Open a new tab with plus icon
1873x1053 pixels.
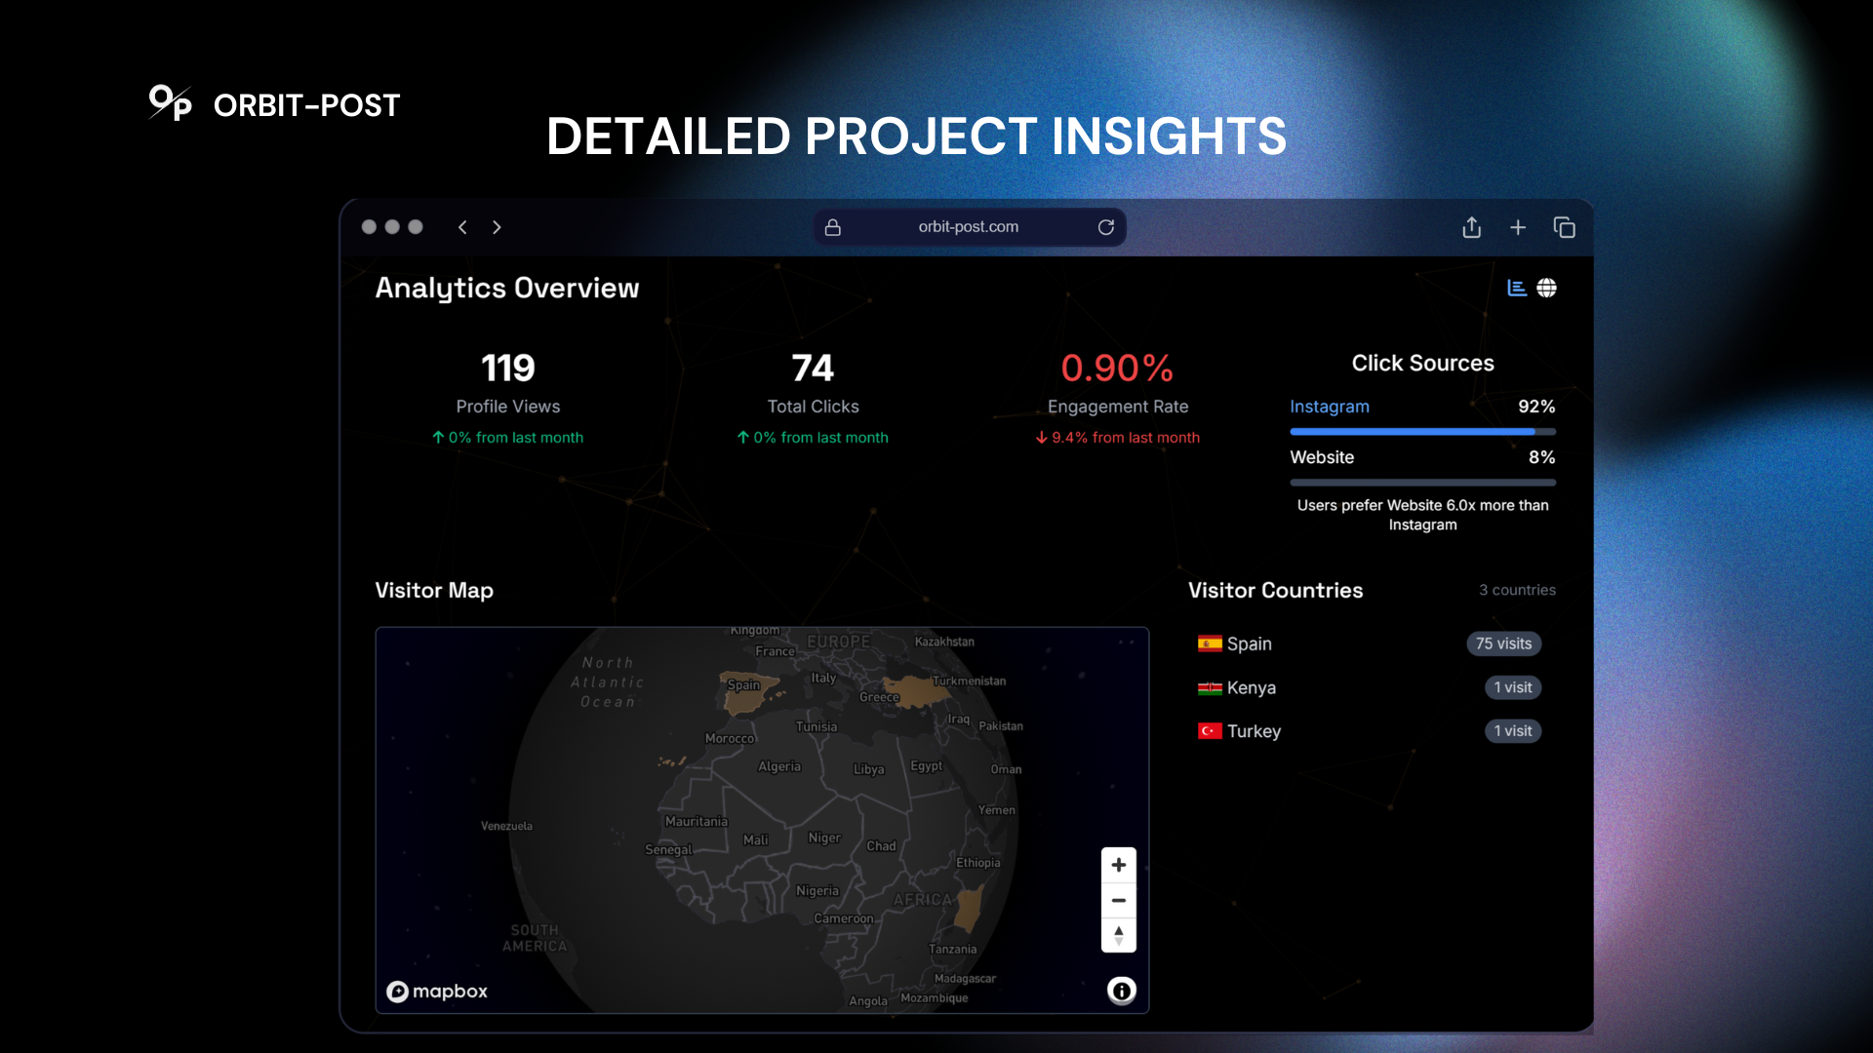(x=1518, y=227)
